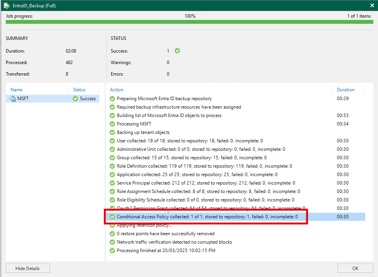Click the green check next to Success count
This screenshot has height=277, width=378.
pyautogui.click(x=177, y=51)
